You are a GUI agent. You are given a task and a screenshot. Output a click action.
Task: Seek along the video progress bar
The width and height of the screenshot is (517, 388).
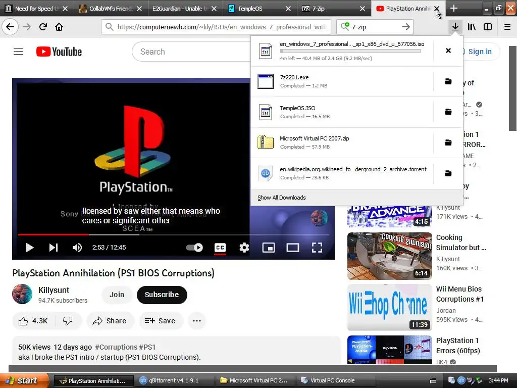174,234
